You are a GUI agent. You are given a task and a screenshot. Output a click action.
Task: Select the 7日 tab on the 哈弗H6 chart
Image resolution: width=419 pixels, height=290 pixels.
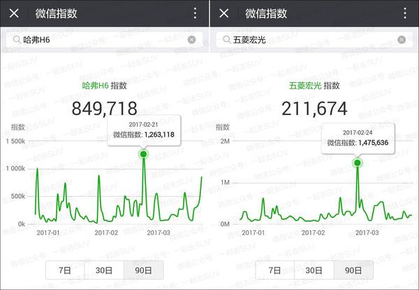(65, 270)
